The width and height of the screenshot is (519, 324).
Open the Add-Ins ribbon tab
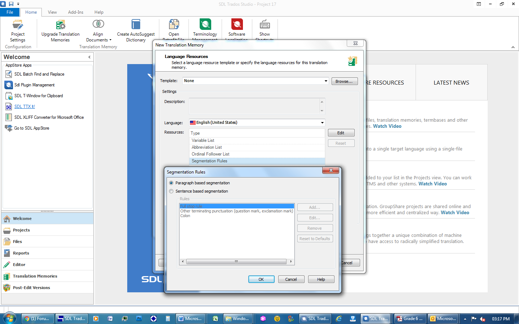76,12
